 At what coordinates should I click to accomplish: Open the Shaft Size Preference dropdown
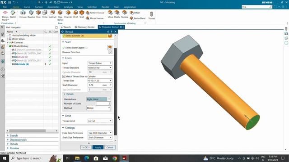coord(100,137)
